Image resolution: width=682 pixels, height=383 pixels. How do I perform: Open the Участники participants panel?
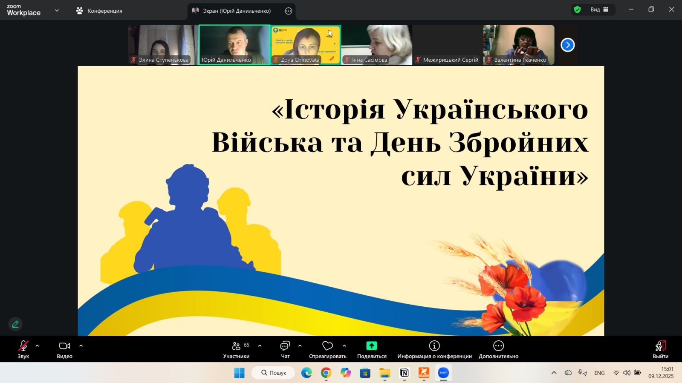236,349
